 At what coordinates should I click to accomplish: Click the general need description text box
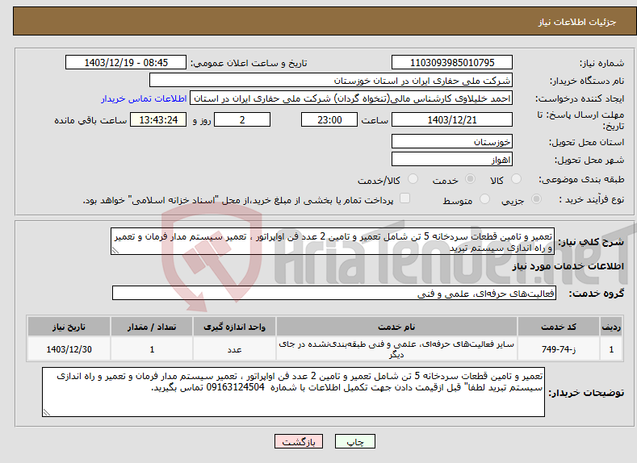point(333,241)
